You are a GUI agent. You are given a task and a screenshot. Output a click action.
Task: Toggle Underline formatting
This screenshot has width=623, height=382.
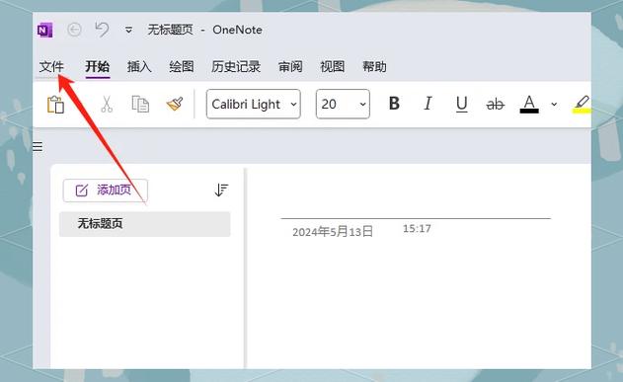point(461,104)
